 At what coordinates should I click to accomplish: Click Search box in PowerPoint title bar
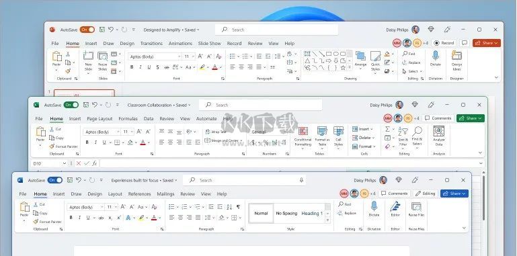[x=276, y=30]
